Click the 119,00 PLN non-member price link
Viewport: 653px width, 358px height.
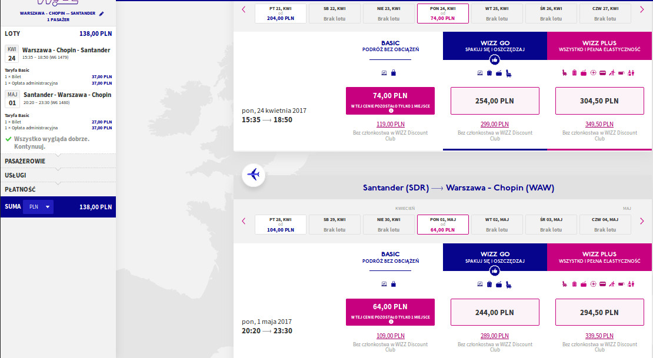tap(390, 124)
